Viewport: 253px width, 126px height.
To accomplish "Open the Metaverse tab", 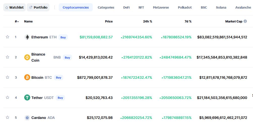I will (x=161, y=7).
